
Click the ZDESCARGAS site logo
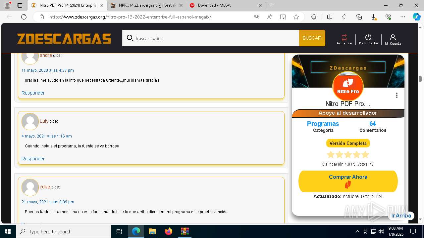[64, 39]
